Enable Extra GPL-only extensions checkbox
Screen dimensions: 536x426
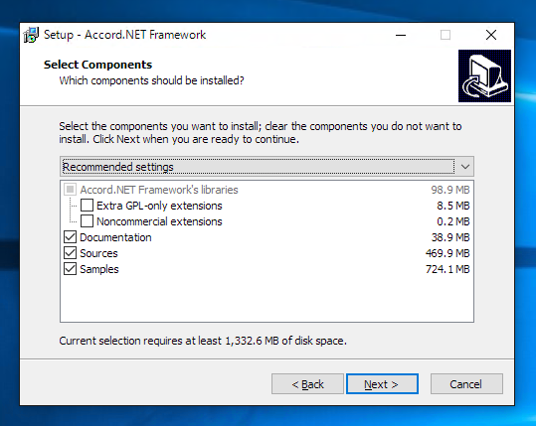[87, 206]
